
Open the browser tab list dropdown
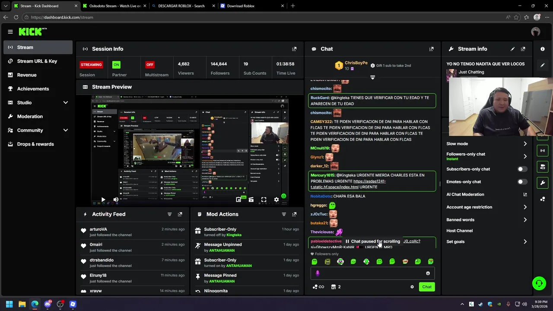coord(6,6)
